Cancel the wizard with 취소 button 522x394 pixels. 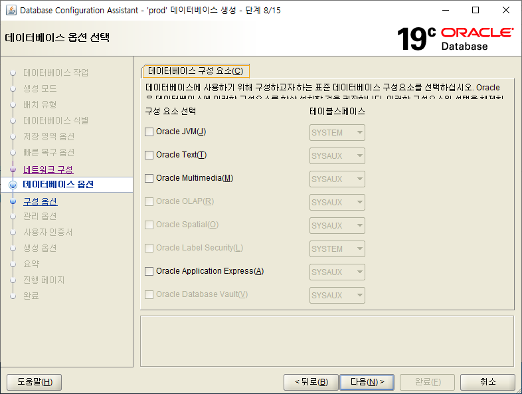(487, 381)
